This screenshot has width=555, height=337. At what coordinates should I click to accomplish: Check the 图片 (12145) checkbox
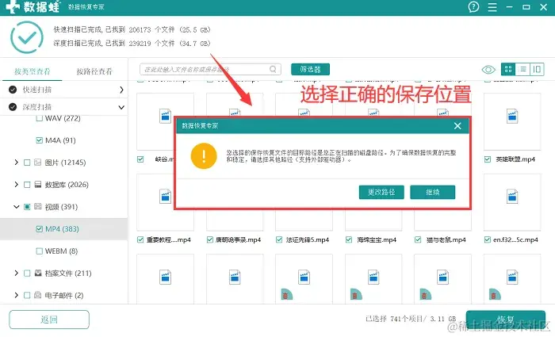tap(27, 163)
